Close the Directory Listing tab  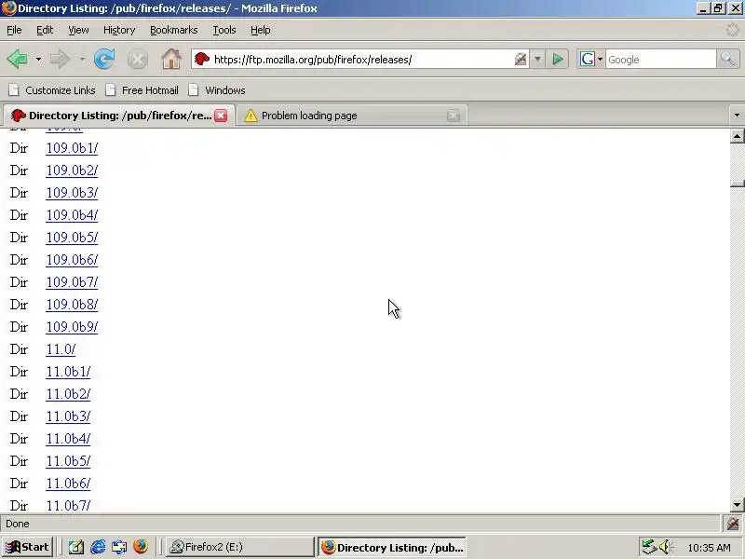221,116
